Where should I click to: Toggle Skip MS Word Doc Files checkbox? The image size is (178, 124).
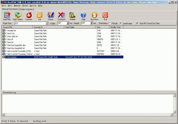(137, 23)
